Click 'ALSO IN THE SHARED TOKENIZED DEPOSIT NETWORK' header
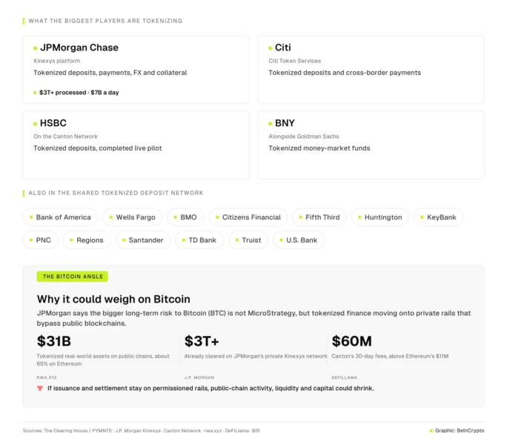Screen dimensions: 507x445 coord(116,193)
